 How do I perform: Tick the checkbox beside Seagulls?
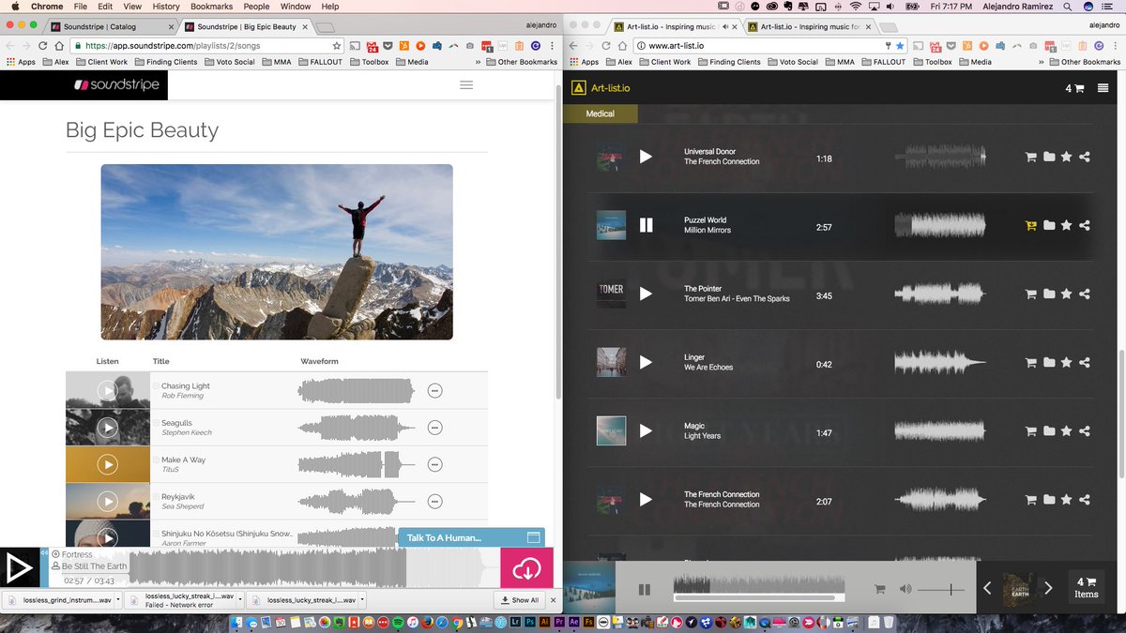click(x=156, y=423)
